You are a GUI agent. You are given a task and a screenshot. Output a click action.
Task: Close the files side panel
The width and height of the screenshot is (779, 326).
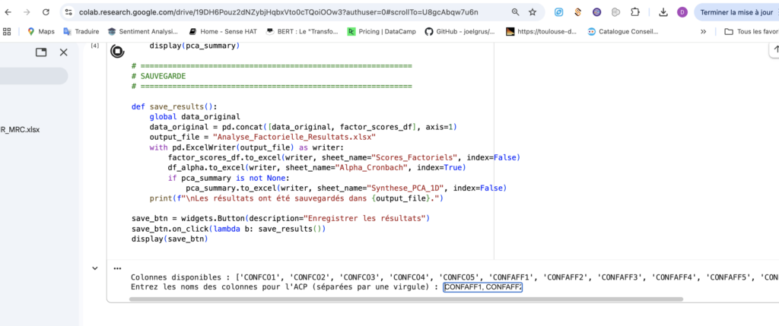[64, 52]
